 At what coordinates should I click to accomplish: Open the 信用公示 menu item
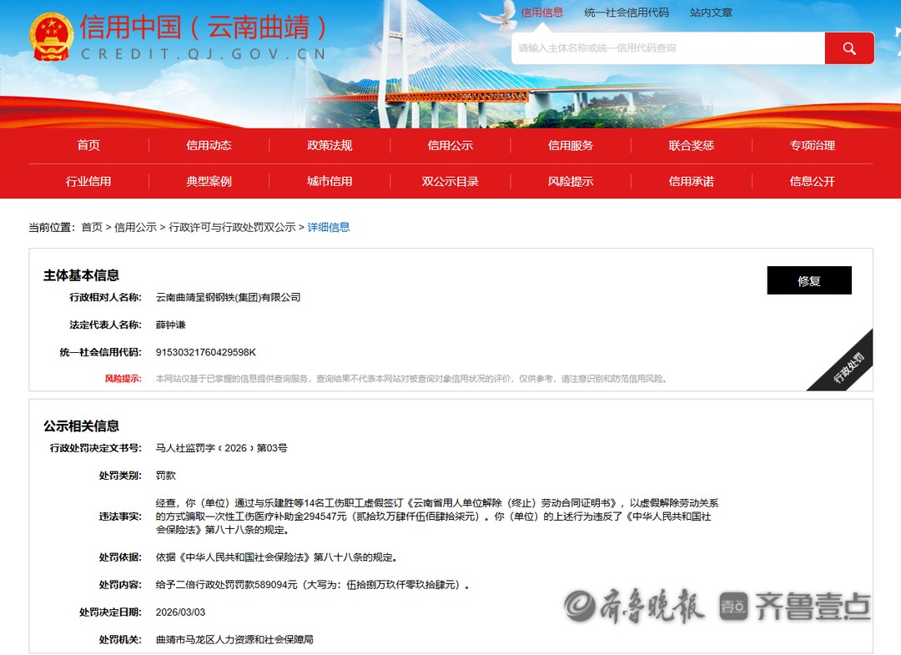450,144
